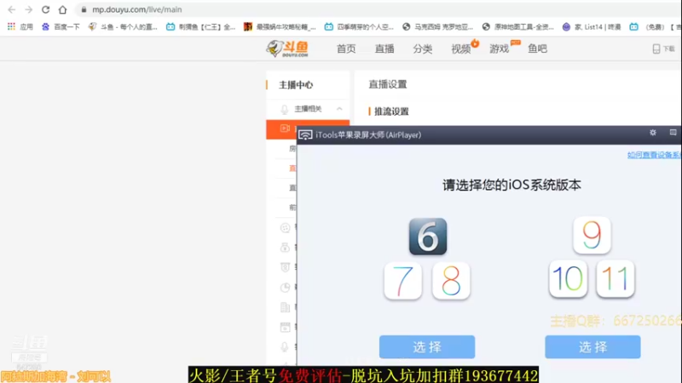Open the 游戏 nav item
This screenshot has height=383, width=682.
(500, 49)
